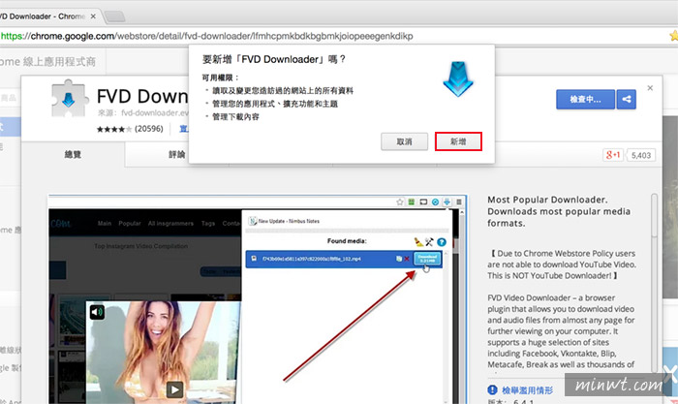Click permission text 管理下載內容
678x404 pixels.
point(235,117)
